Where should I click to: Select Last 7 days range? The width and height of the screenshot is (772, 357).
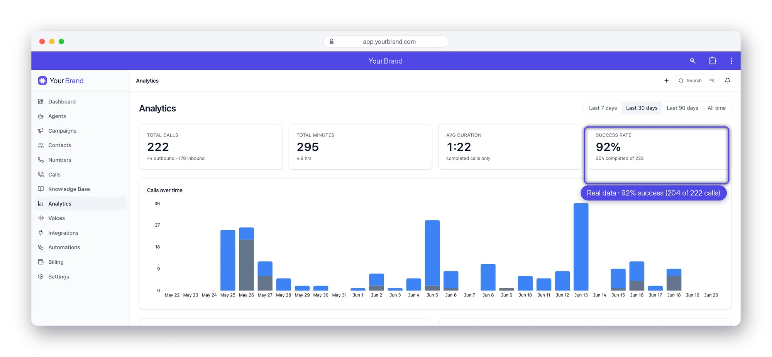(603, 108)
